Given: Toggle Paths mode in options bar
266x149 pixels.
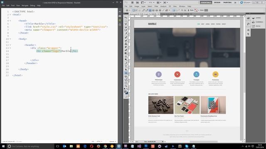Looking at the screenshot, I should (x=136, y=10).
